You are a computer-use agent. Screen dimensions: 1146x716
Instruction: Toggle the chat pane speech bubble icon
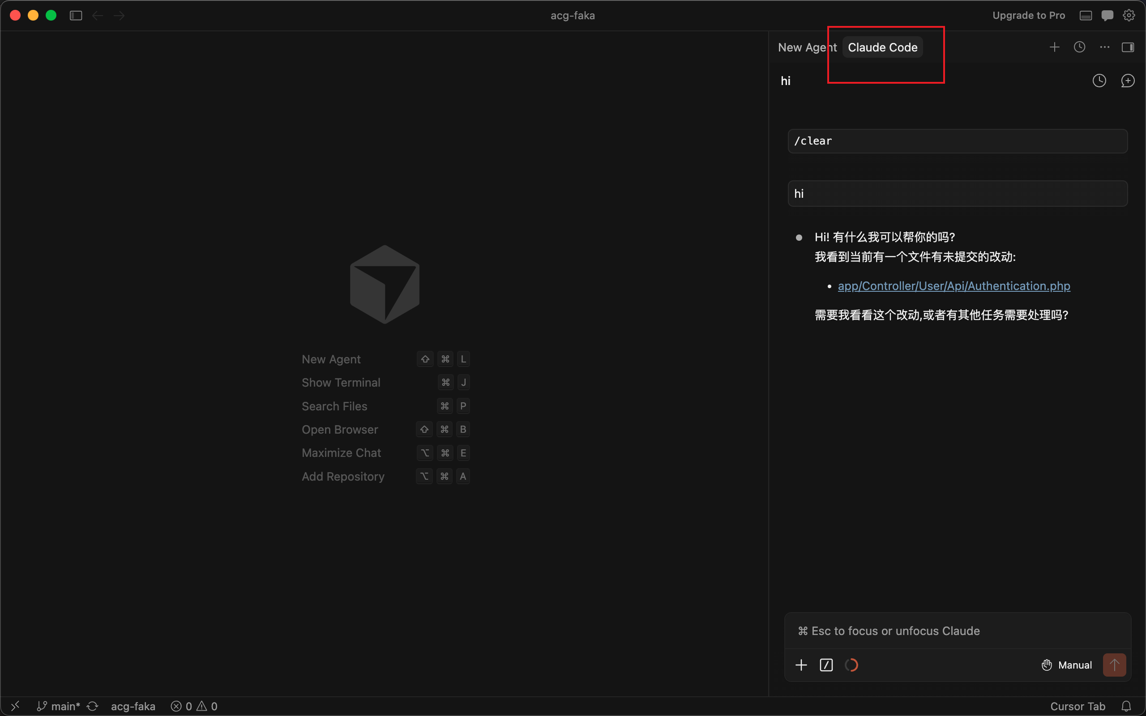pyautogui.click(x=1107, y=16)
